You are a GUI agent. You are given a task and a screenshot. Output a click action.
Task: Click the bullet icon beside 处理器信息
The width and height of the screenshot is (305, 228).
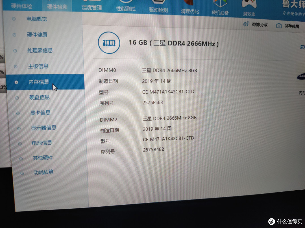click(x=15, y=51)
